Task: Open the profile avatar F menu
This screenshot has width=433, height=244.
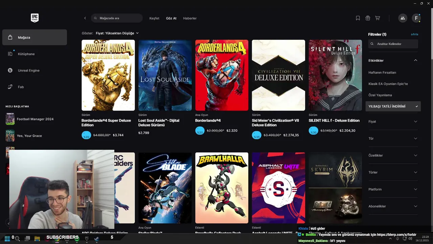Action: [416, 18]
